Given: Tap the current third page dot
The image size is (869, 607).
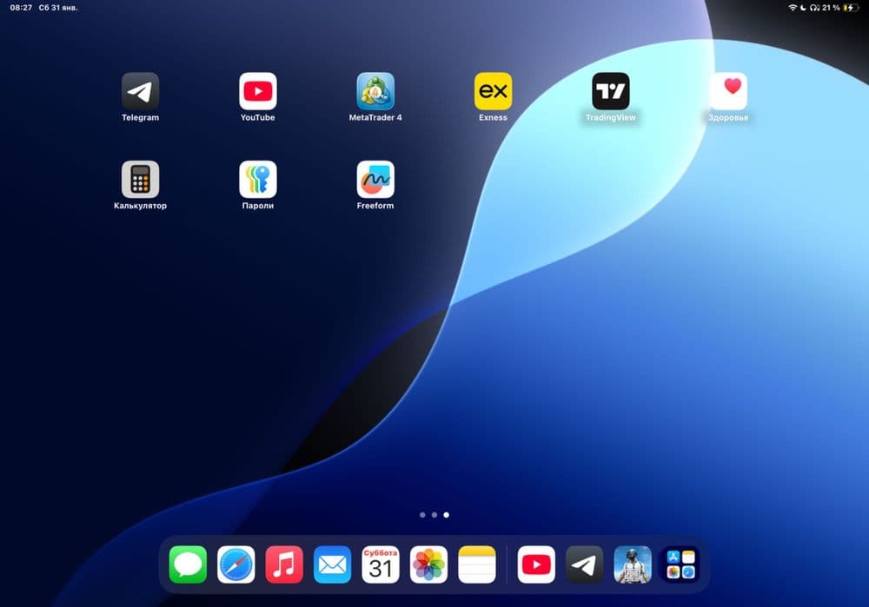Looking at the screenshot, I should click(x=446, y=515).
